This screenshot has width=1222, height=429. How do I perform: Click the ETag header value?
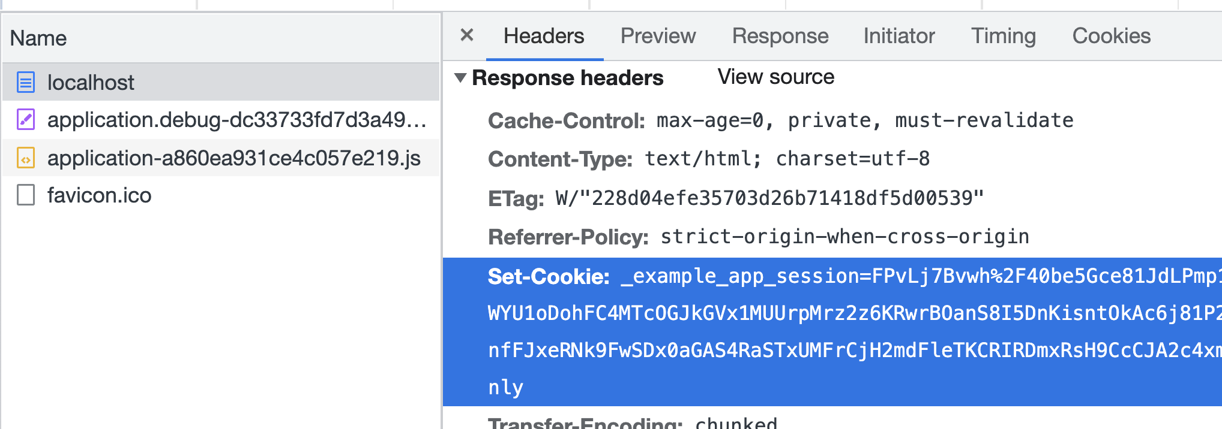coord(769,198)
